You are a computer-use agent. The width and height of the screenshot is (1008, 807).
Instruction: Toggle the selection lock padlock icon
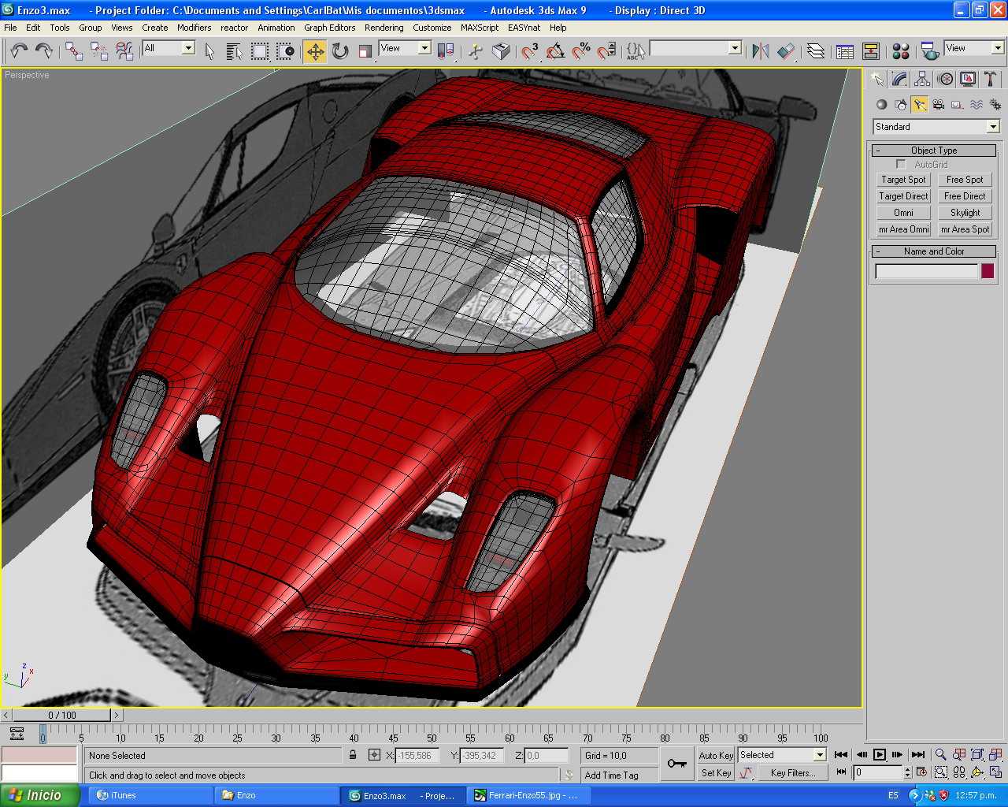[x=353, y=755]
